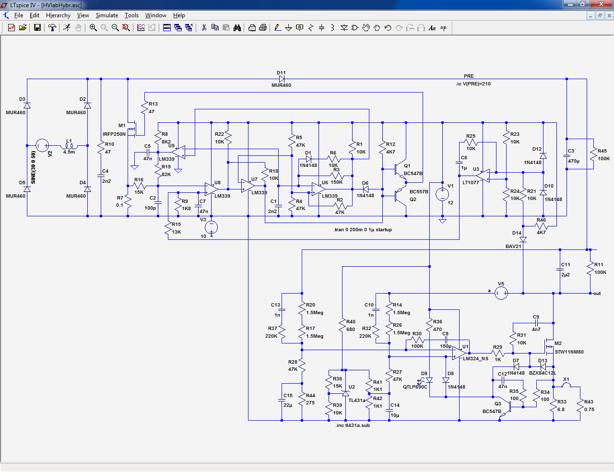The width and height of the screenshot is (614, 472).
Task: Select the Move hand tool
Action: pos(366,28)
